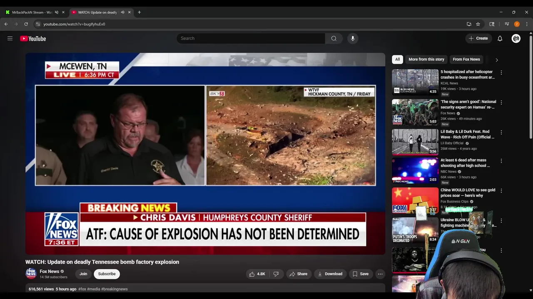Image resolution: width=533 pixels, height=299 pixels.
Task: Open options for the China gold video
Action: [501, 191]
